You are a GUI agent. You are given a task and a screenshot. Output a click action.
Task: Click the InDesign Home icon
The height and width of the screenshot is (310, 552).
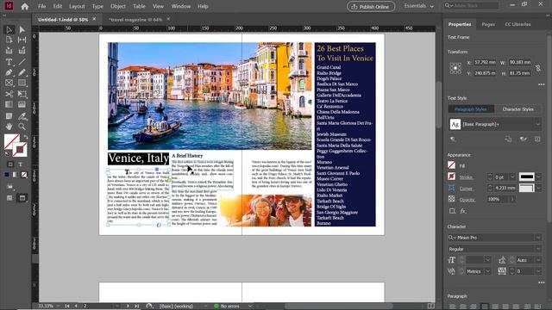(x=25, y=6)
